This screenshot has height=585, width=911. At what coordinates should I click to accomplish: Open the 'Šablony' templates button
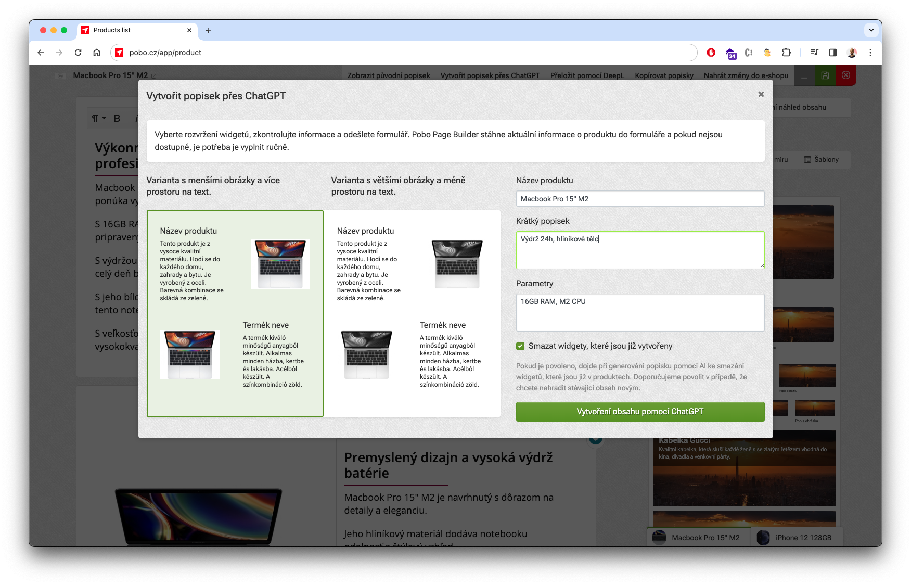tap(822, 160)
